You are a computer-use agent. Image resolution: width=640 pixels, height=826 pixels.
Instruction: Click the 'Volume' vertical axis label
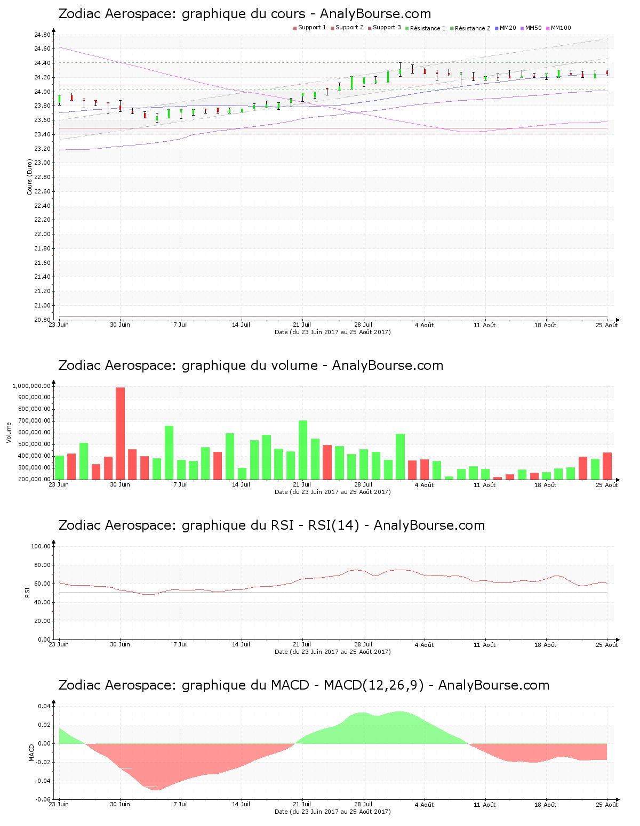9,432
